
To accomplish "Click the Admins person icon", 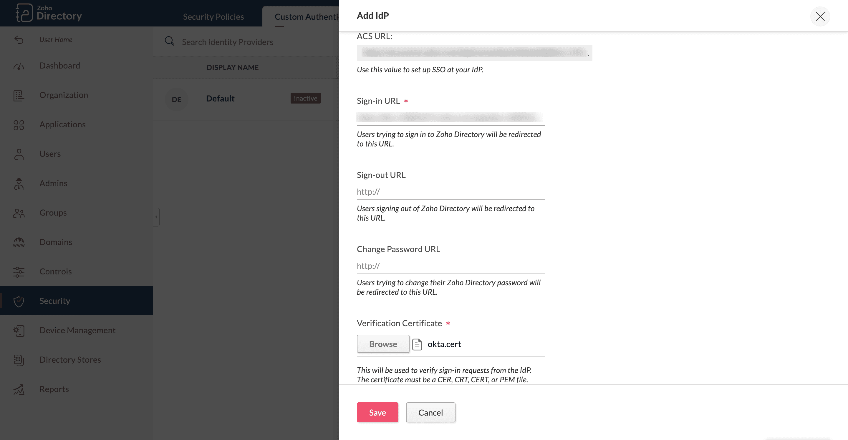I will click(x=19, y=184).
